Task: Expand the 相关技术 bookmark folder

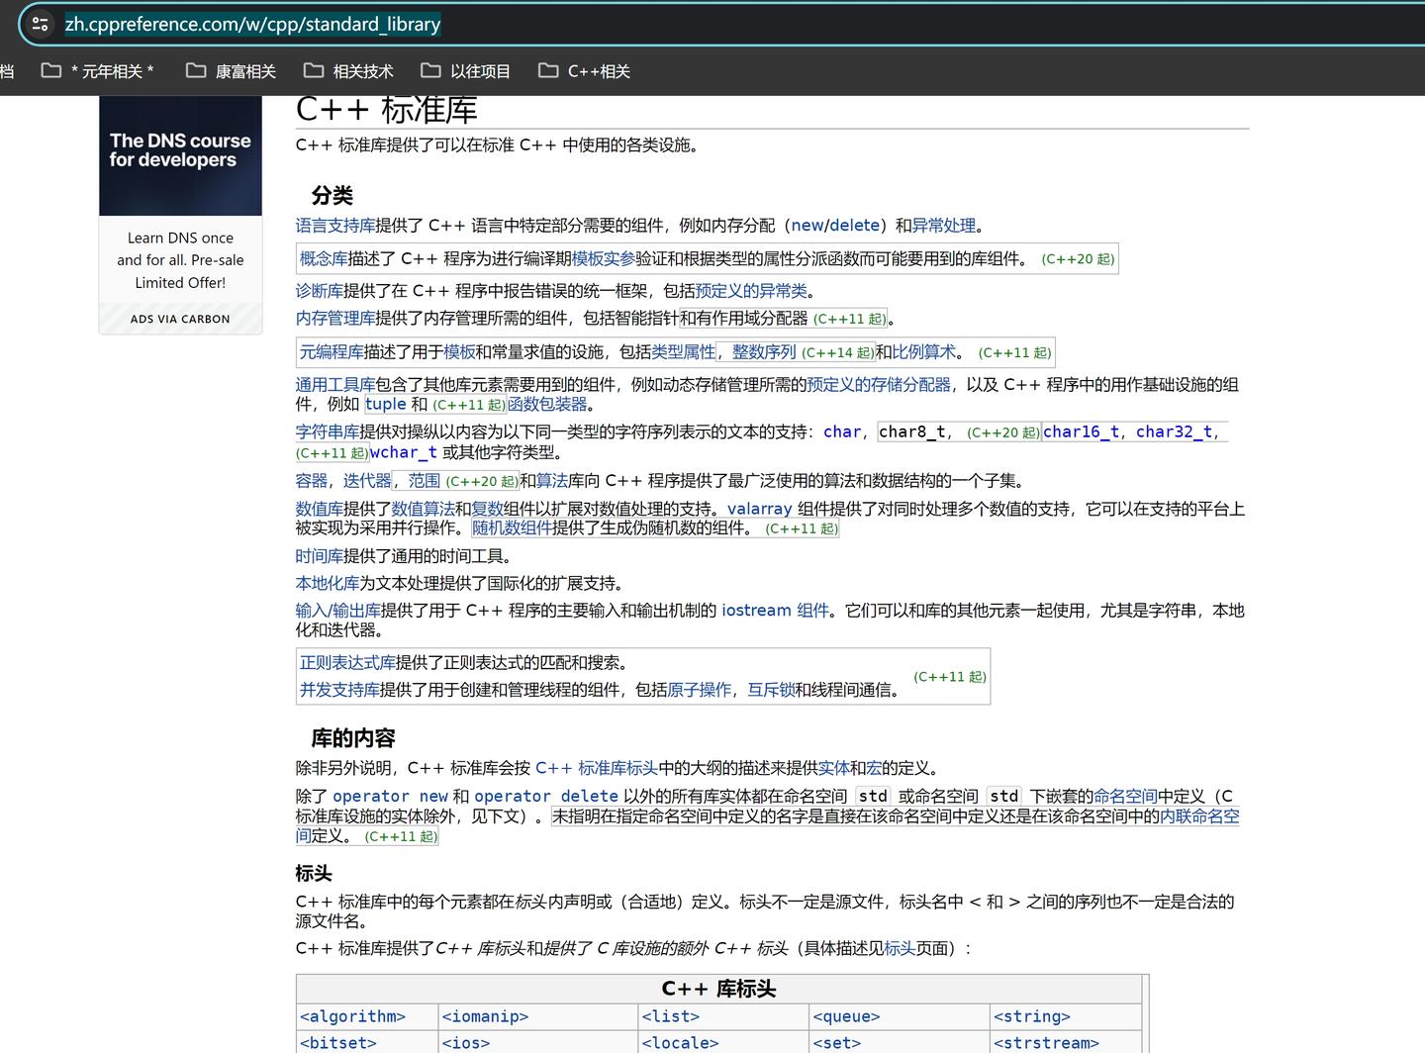Action: [366, 70]
